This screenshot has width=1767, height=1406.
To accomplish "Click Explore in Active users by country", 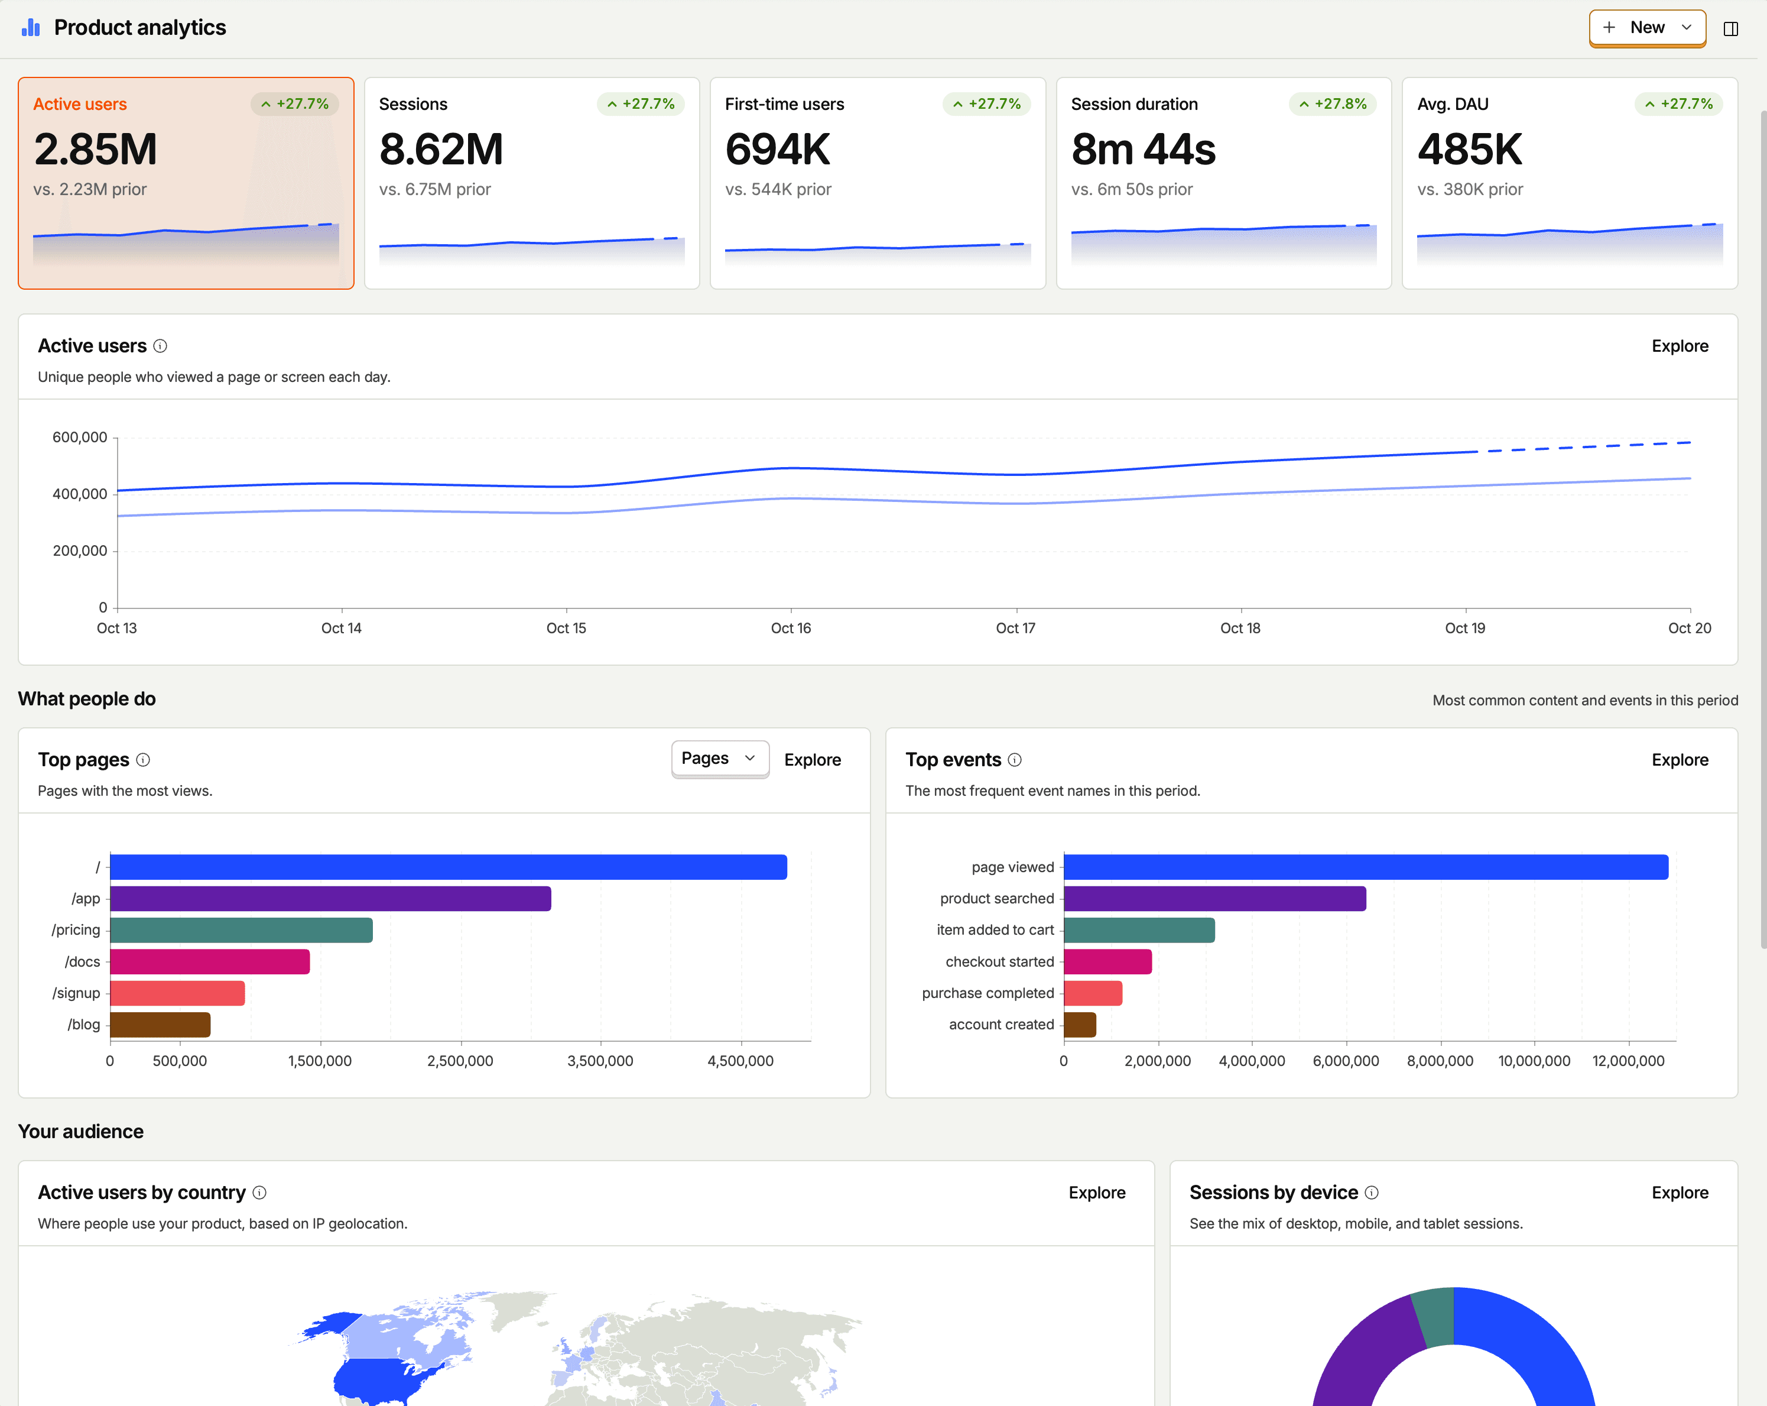I will 1097,1193.
